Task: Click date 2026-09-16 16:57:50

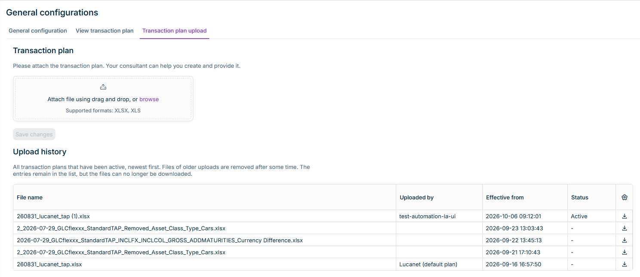Action: click(x=514, y=264)
